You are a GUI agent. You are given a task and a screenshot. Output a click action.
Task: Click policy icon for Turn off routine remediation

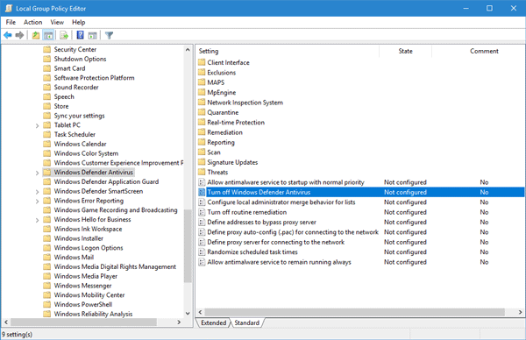[202, 212]
